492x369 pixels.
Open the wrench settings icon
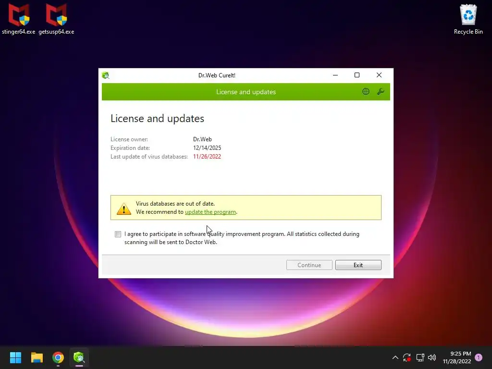381,92
